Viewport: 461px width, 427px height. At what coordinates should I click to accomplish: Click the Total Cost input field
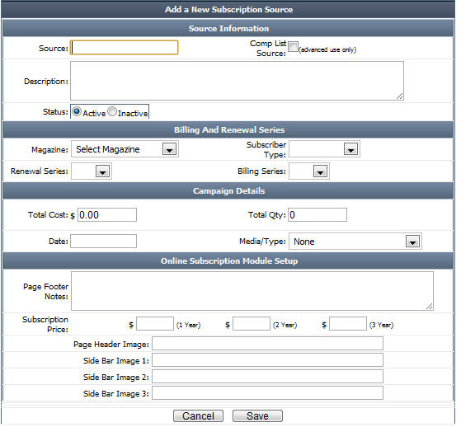coord(107,215)
